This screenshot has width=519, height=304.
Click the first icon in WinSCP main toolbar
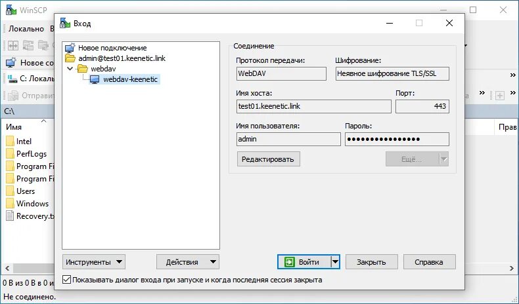point(13,45)
